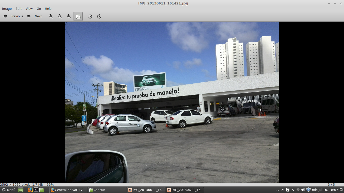Click the 33% zoom level text
Viewport: 344px width, 193px height.
pyautogui.click(x=50, y=184)
